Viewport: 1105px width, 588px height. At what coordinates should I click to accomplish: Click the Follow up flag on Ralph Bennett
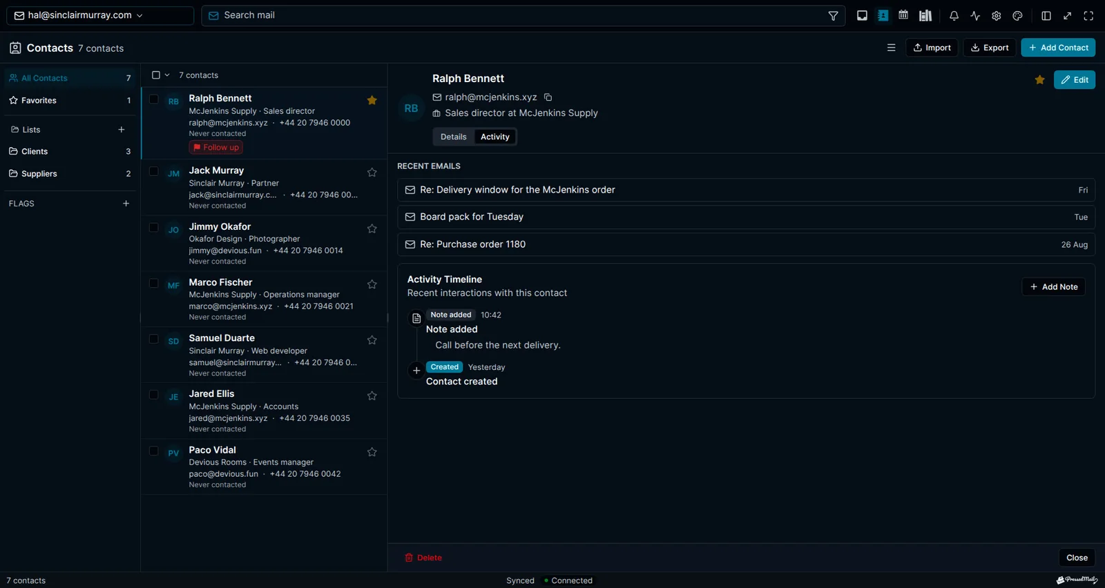tap(215, 148)
